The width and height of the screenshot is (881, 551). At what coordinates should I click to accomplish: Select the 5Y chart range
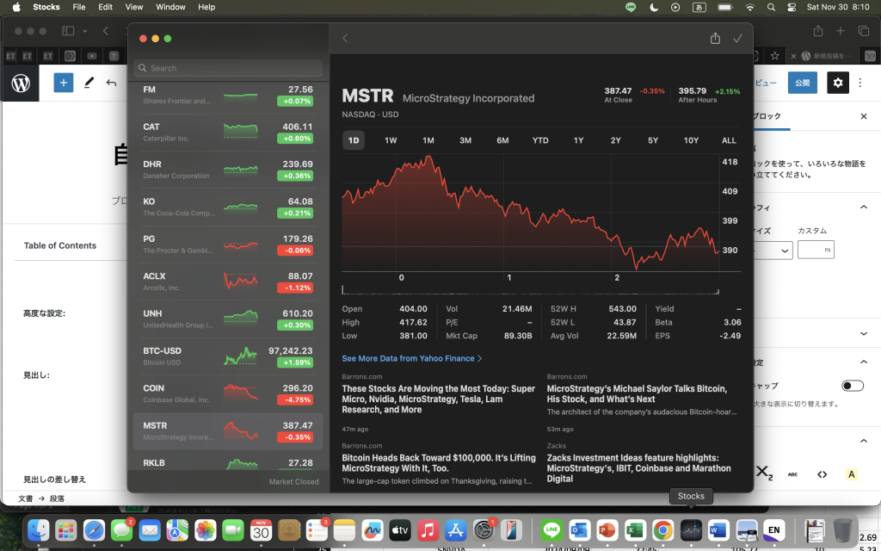tap(653, 140)
